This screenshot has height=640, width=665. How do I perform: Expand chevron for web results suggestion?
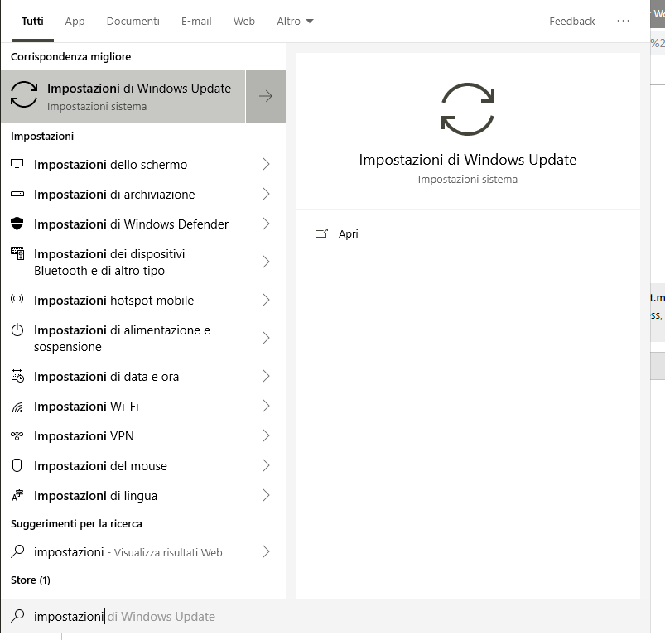pos(266,551)
